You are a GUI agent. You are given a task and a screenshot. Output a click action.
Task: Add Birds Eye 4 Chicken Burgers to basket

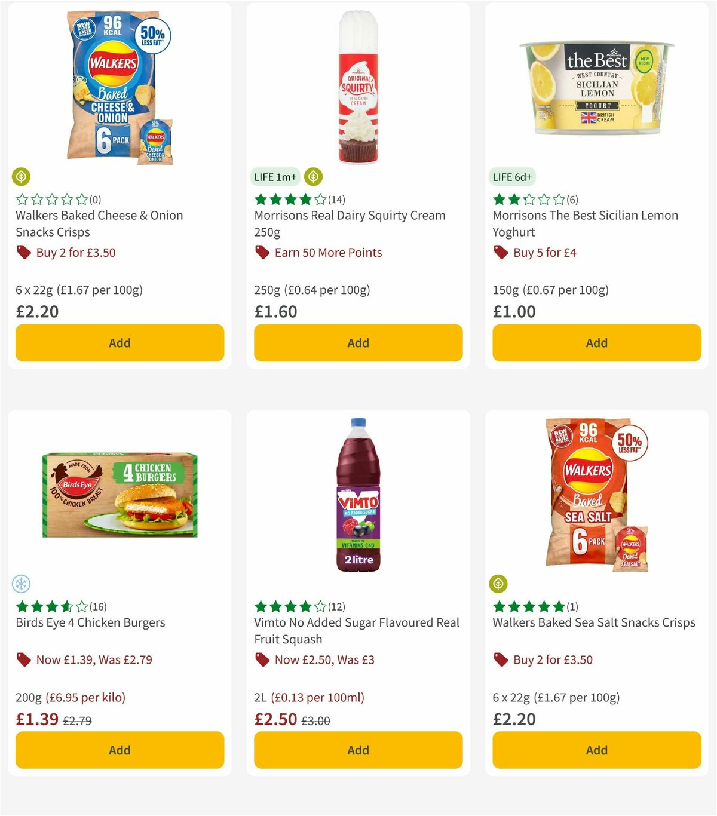pyautogui.click(x=119, y=750)
